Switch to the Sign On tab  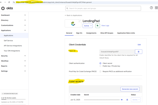(79, 33)
